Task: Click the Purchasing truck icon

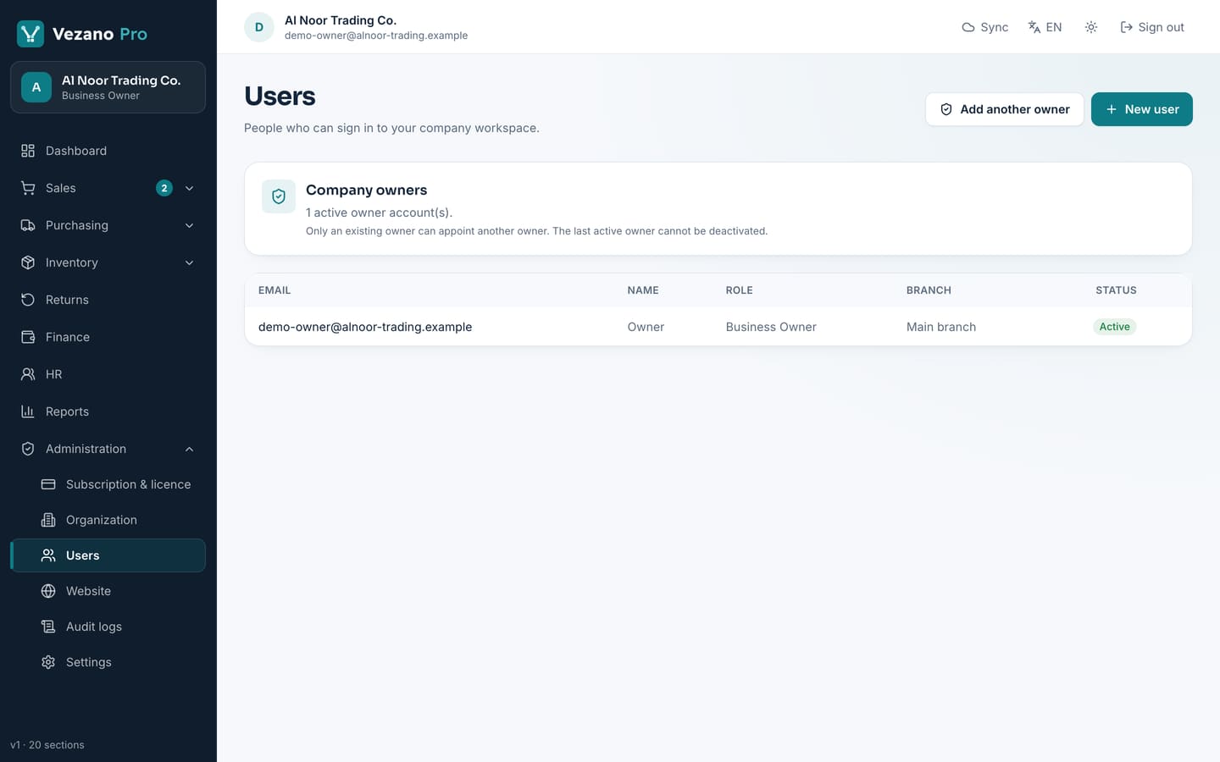Action: point(28,225)
